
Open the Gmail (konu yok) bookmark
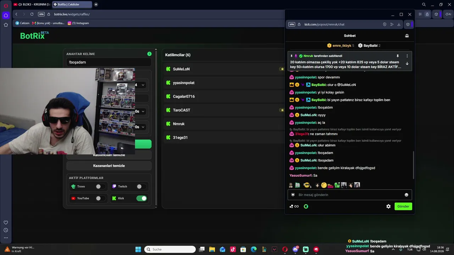[48, 23]
